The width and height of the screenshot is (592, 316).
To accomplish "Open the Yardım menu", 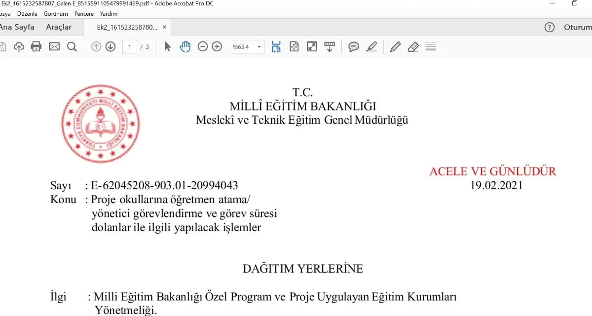I will click(x=109, y=14).
